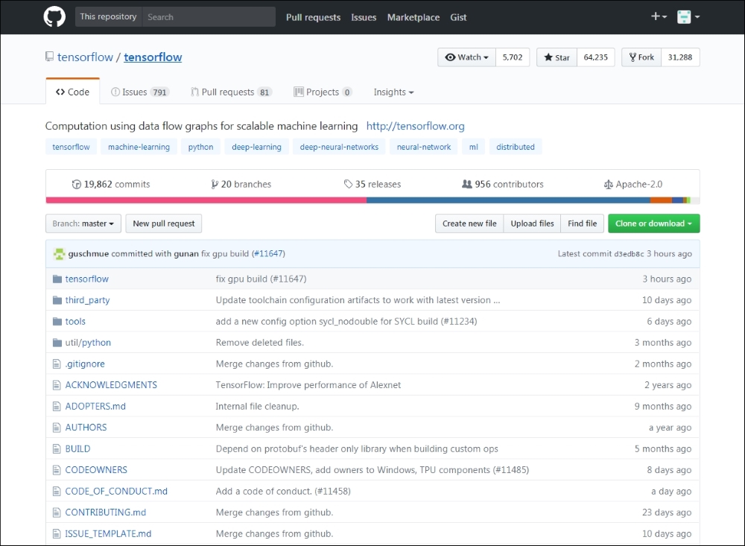Open the repository Pull requests tab
Screen dimensions: 745x546
[x=232, y=92]
